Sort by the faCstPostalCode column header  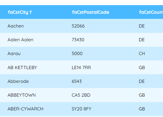click(x=91, y=12)
